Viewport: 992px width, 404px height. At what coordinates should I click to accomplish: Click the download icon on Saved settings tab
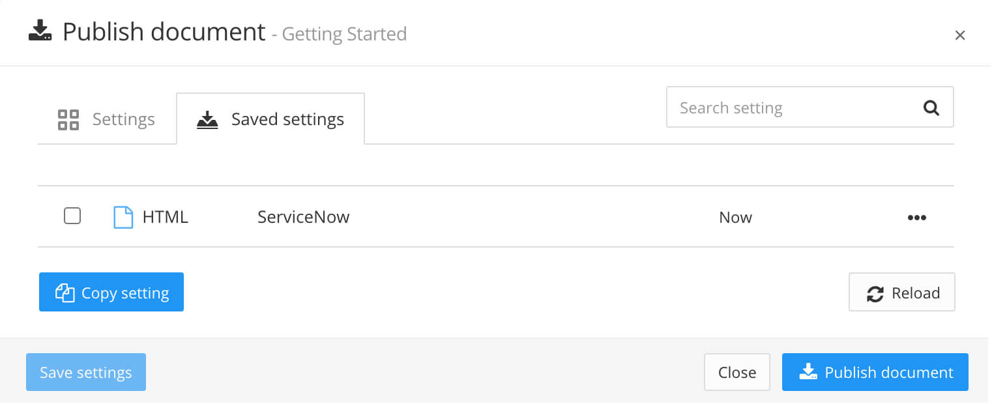tap(206, 119)
